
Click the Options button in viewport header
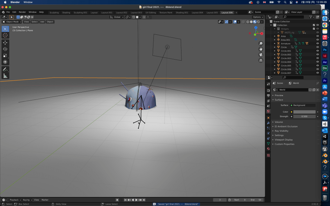point(258,17)
